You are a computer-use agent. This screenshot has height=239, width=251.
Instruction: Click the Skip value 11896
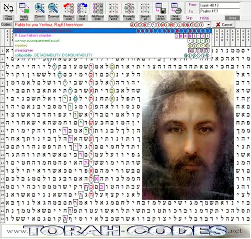204,18
